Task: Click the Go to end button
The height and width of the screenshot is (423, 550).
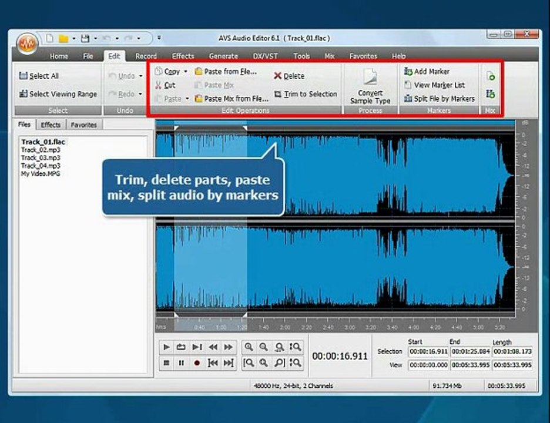Action: (x=229, y=362)
